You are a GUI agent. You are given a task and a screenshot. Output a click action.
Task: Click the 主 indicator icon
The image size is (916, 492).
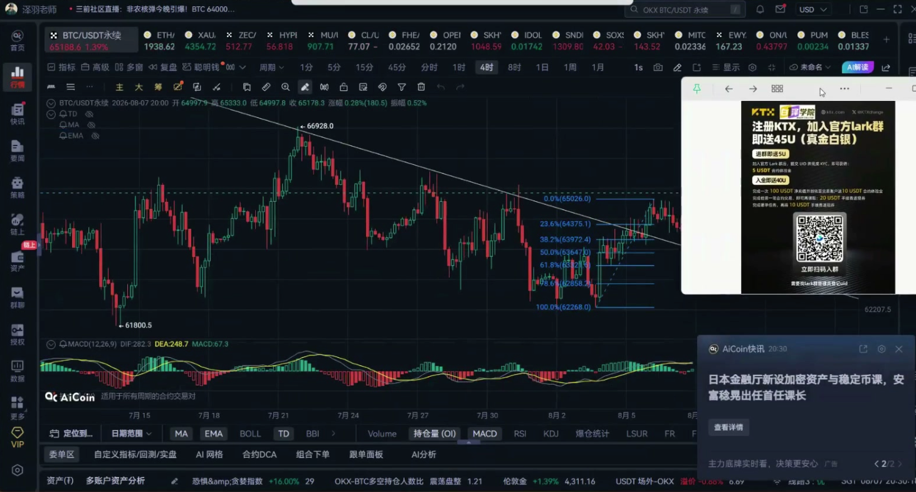pyautogui.click(x=119, y=87)
